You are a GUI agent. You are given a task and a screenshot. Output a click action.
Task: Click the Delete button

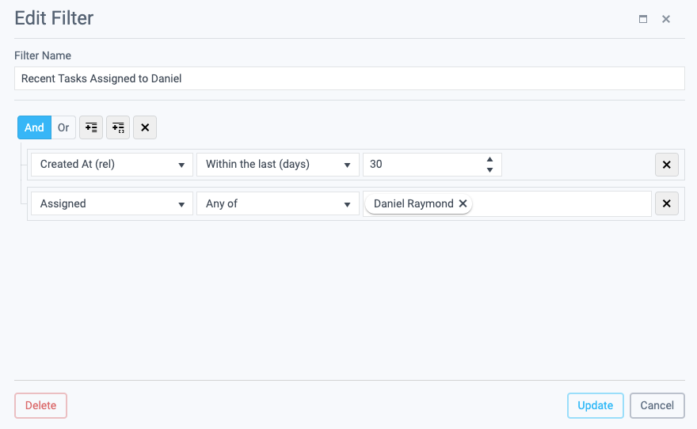40,405
